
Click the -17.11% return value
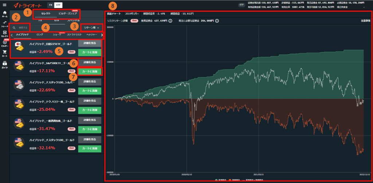[46, 71]
